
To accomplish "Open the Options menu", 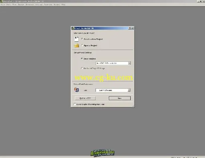I will coord(39,4).
